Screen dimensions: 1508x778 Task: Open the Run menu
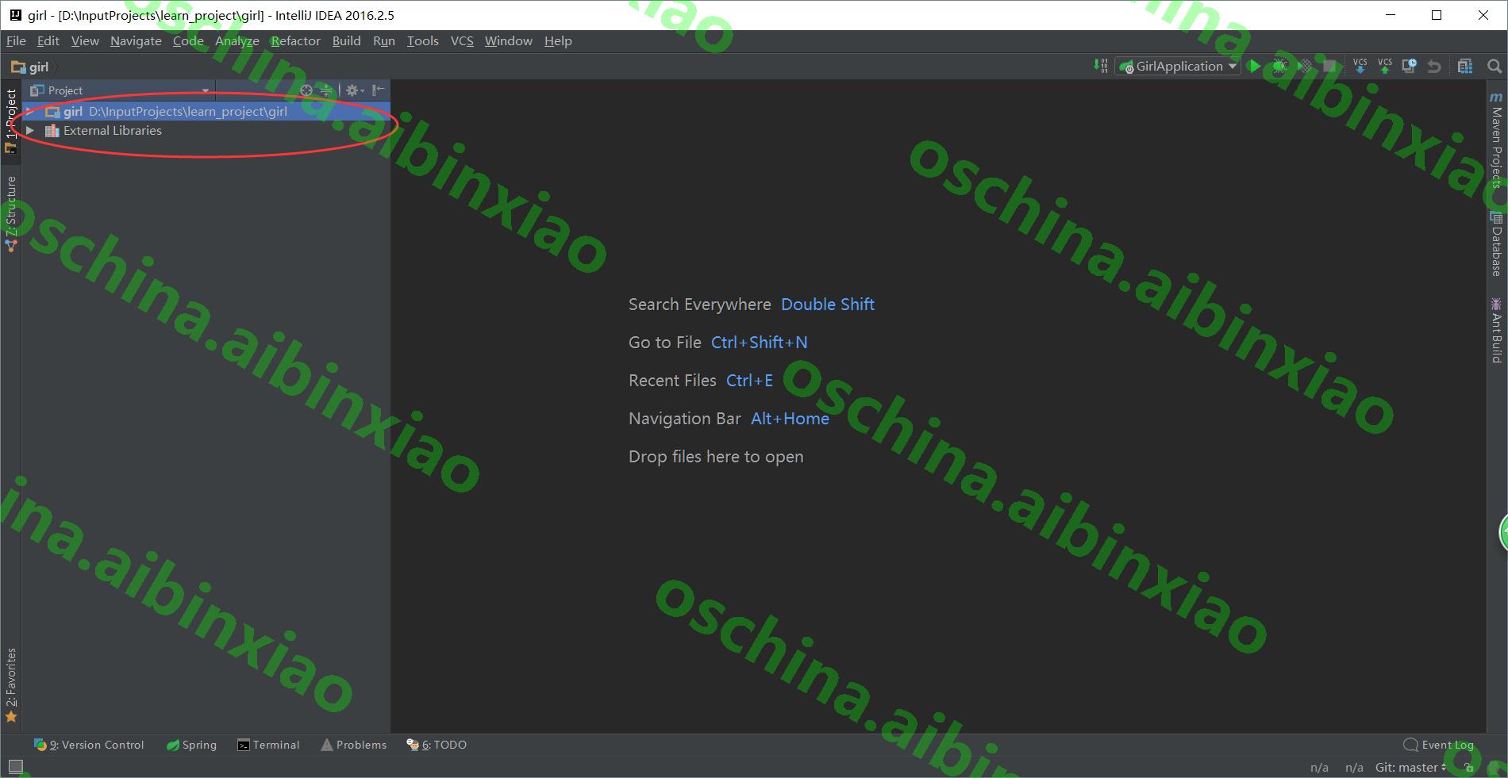click(x=384, y=40)
